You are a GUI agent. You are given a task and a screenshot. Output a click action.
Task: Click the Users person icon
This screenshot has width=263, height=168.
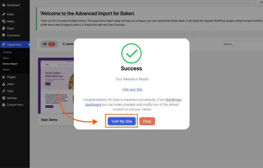coord(4,84)
